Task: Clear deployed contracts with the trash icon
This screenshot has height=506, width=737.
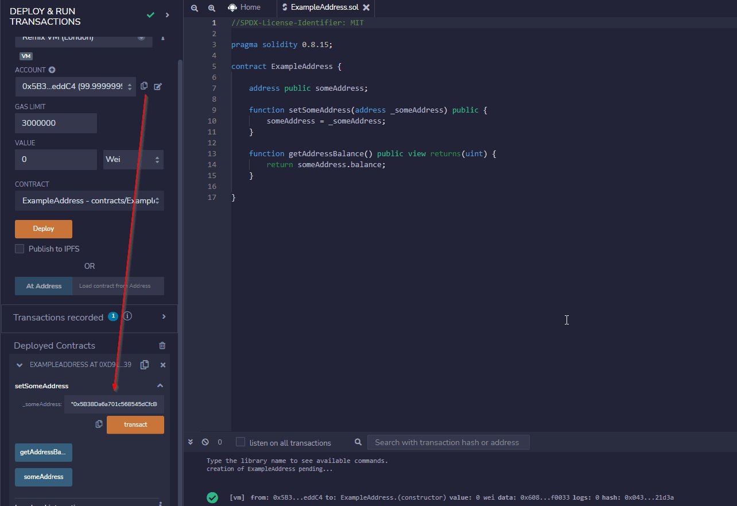Action: pyautogui.click(x=162, y=346)
